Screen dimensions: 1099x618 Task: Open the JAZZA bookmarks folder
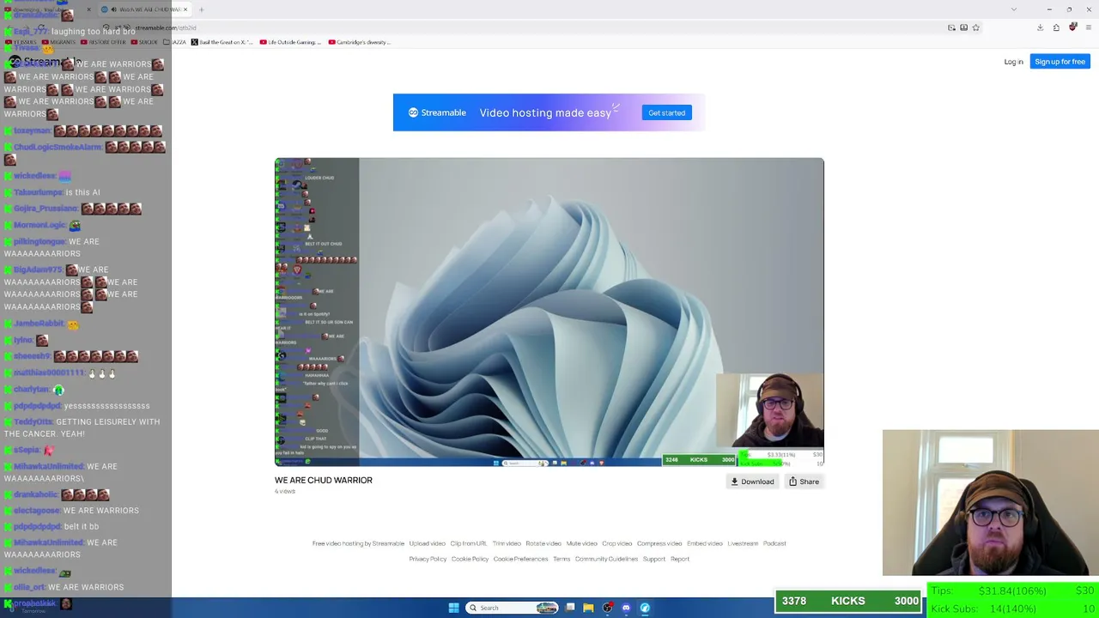[174, 42]
